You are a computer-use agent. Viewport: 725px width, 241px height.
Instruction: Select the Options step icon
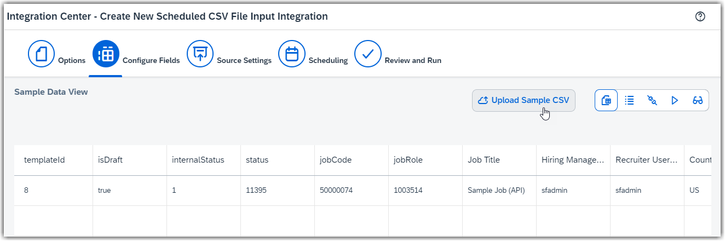[42, 54]
